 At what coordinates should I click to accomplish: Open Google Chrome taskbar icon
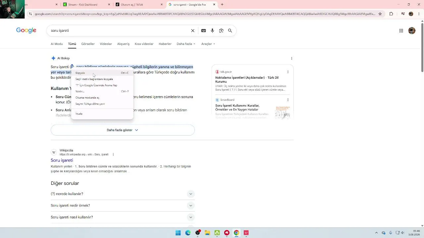237,233
